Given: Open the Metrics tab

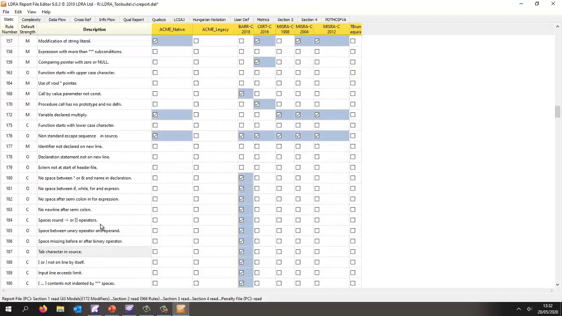Looking at the screenshot, I should 263,20.
